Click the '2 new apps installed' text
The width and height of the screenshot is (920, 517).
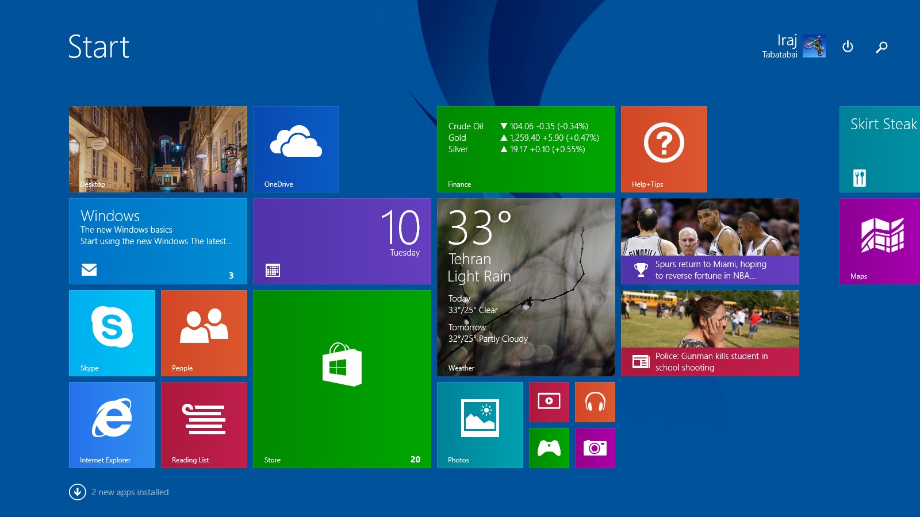point(130,492)
